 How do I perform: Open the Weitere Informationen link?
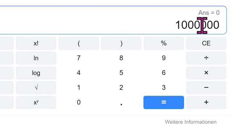191,122
